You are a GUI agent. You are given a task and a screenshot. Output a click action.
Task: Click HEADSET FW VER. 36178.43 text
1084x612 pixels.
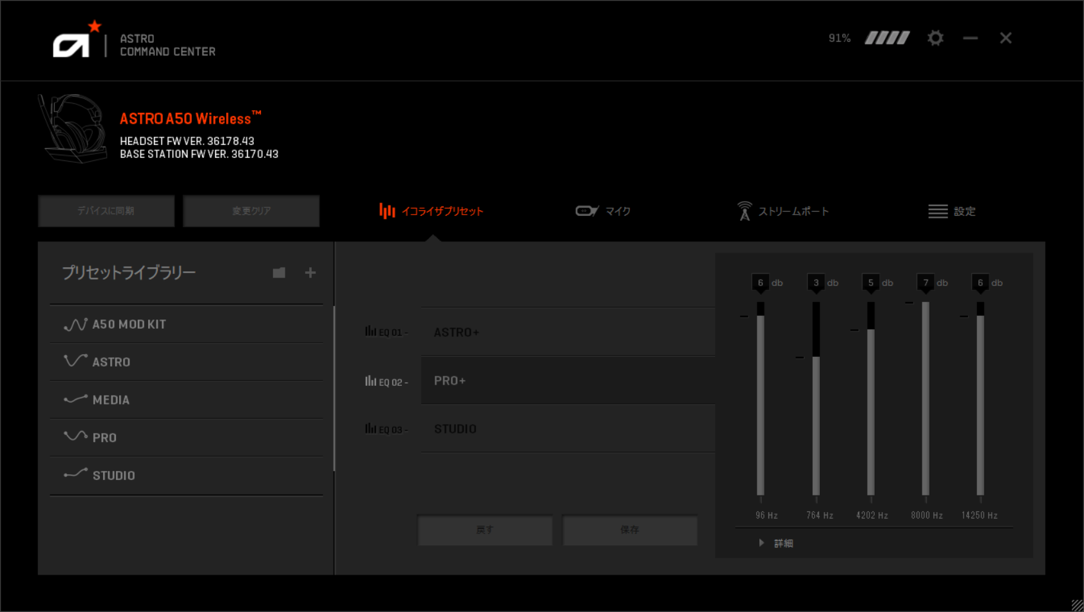coord(187,141)
